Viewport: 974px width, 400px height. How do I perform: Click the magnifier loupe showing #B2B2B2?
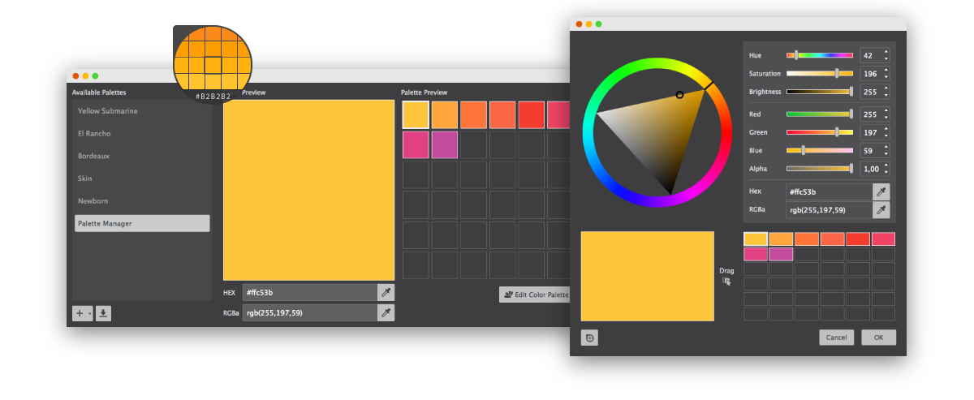(x=213, y=64)
